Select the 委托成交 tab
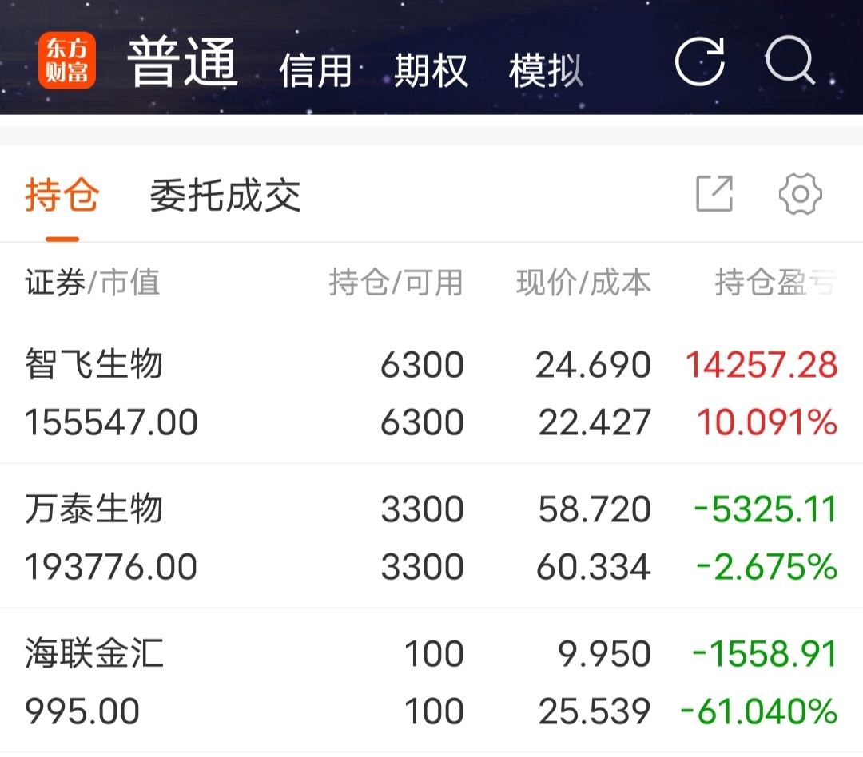This screenshot has height=757, width=863. click(x=225, y=196)
